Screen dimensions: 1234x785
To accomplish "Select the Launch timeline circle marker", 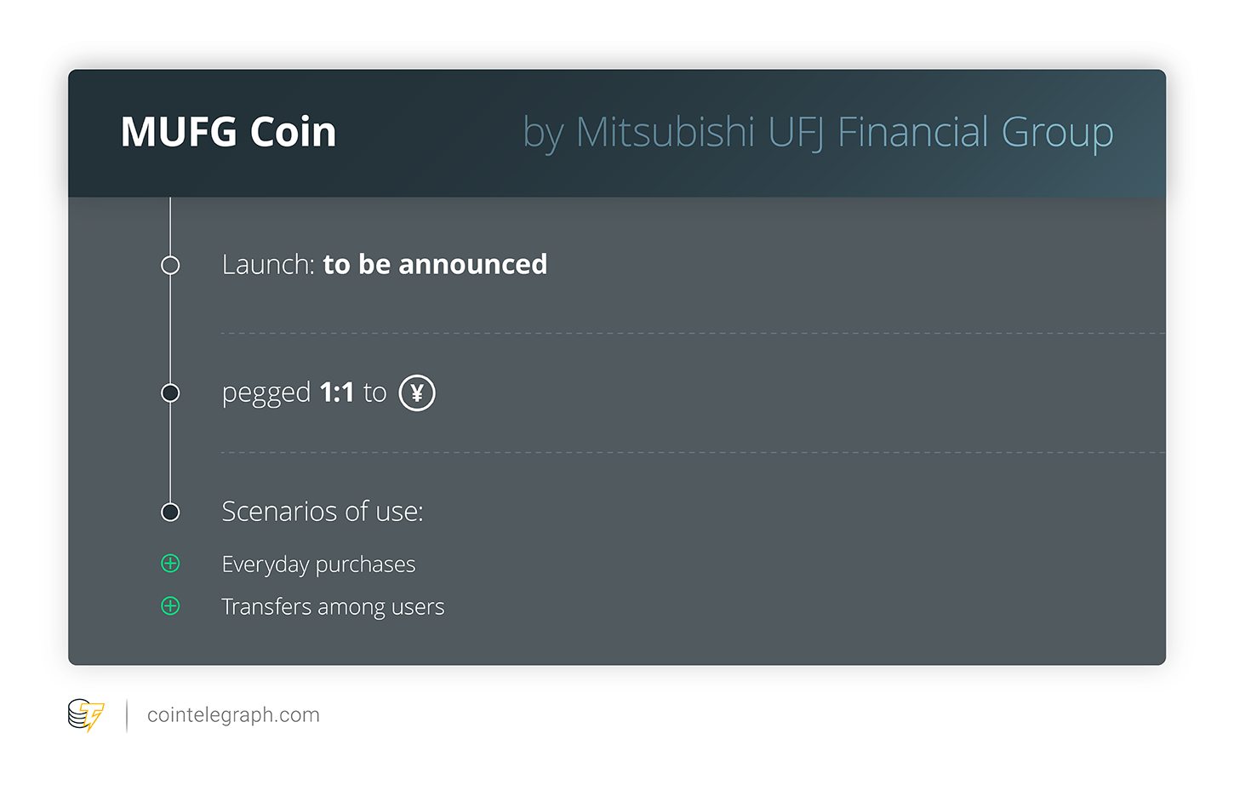I will pyautogui.click(x=170, y=266).
